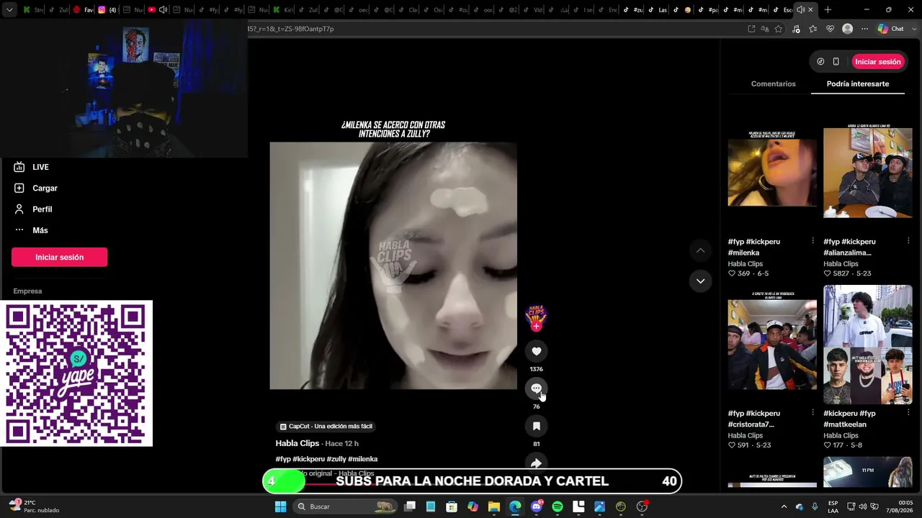Screen dimensions: 922x518
Task: Open the Copilot app on taskbar
Action: click(473, 506)
